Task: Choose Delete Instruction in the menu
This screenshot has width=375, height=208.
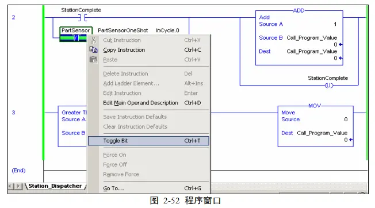Action: (x=148, y=74)
